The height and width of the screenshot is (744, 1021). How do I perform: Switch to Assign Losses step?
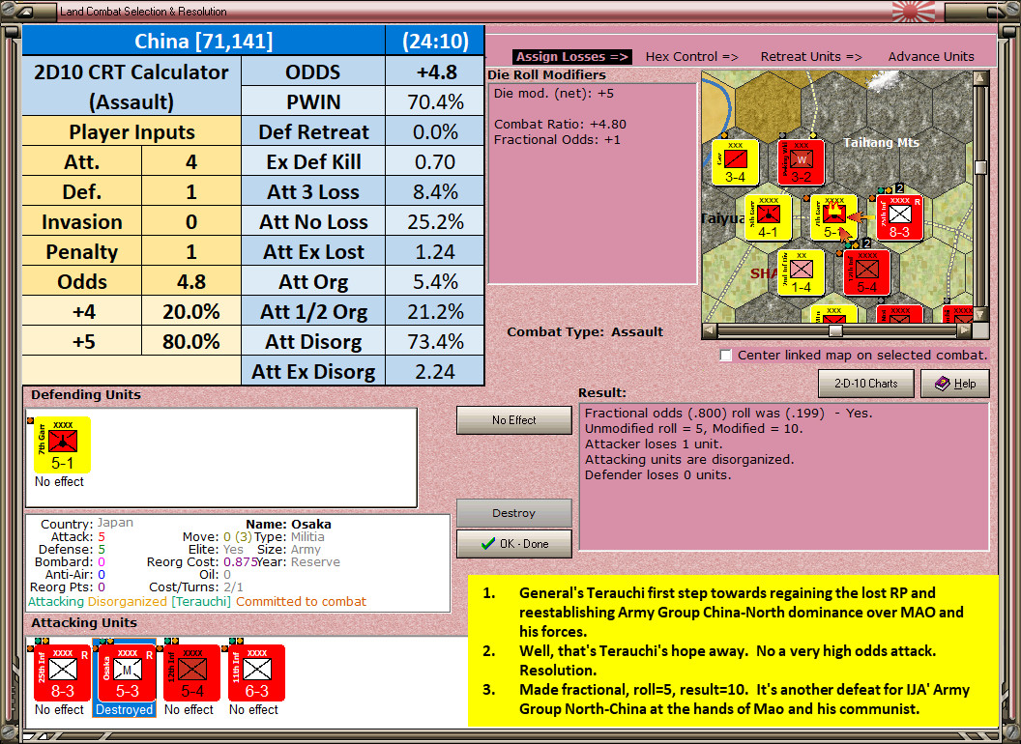tap(571, 57)
